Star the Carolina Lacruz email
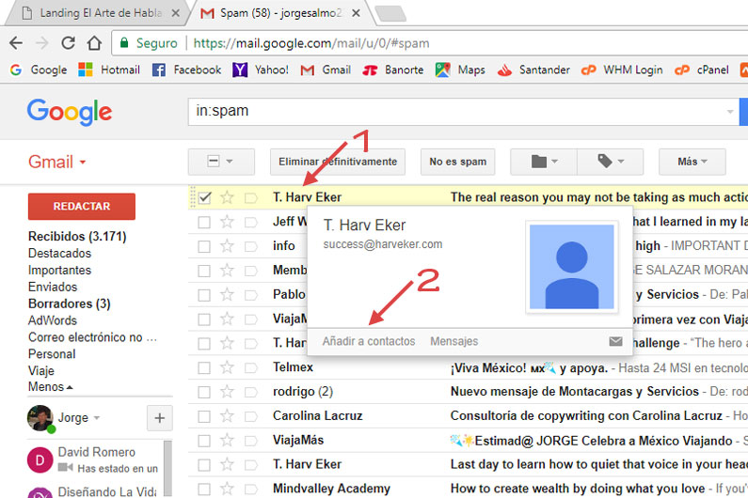 (x=227, y=416)
